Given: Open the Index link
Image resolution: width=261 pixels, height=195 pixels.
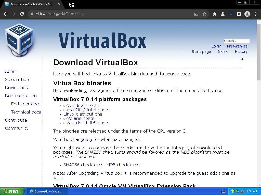Looking at the screenshot, I should (x=223, y=52).
